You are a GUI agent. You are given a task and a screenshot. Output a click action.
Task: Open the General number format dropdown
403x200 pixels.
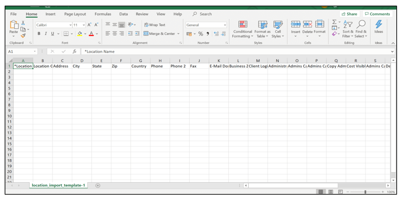pyautogui.click(x=225, y=25)
